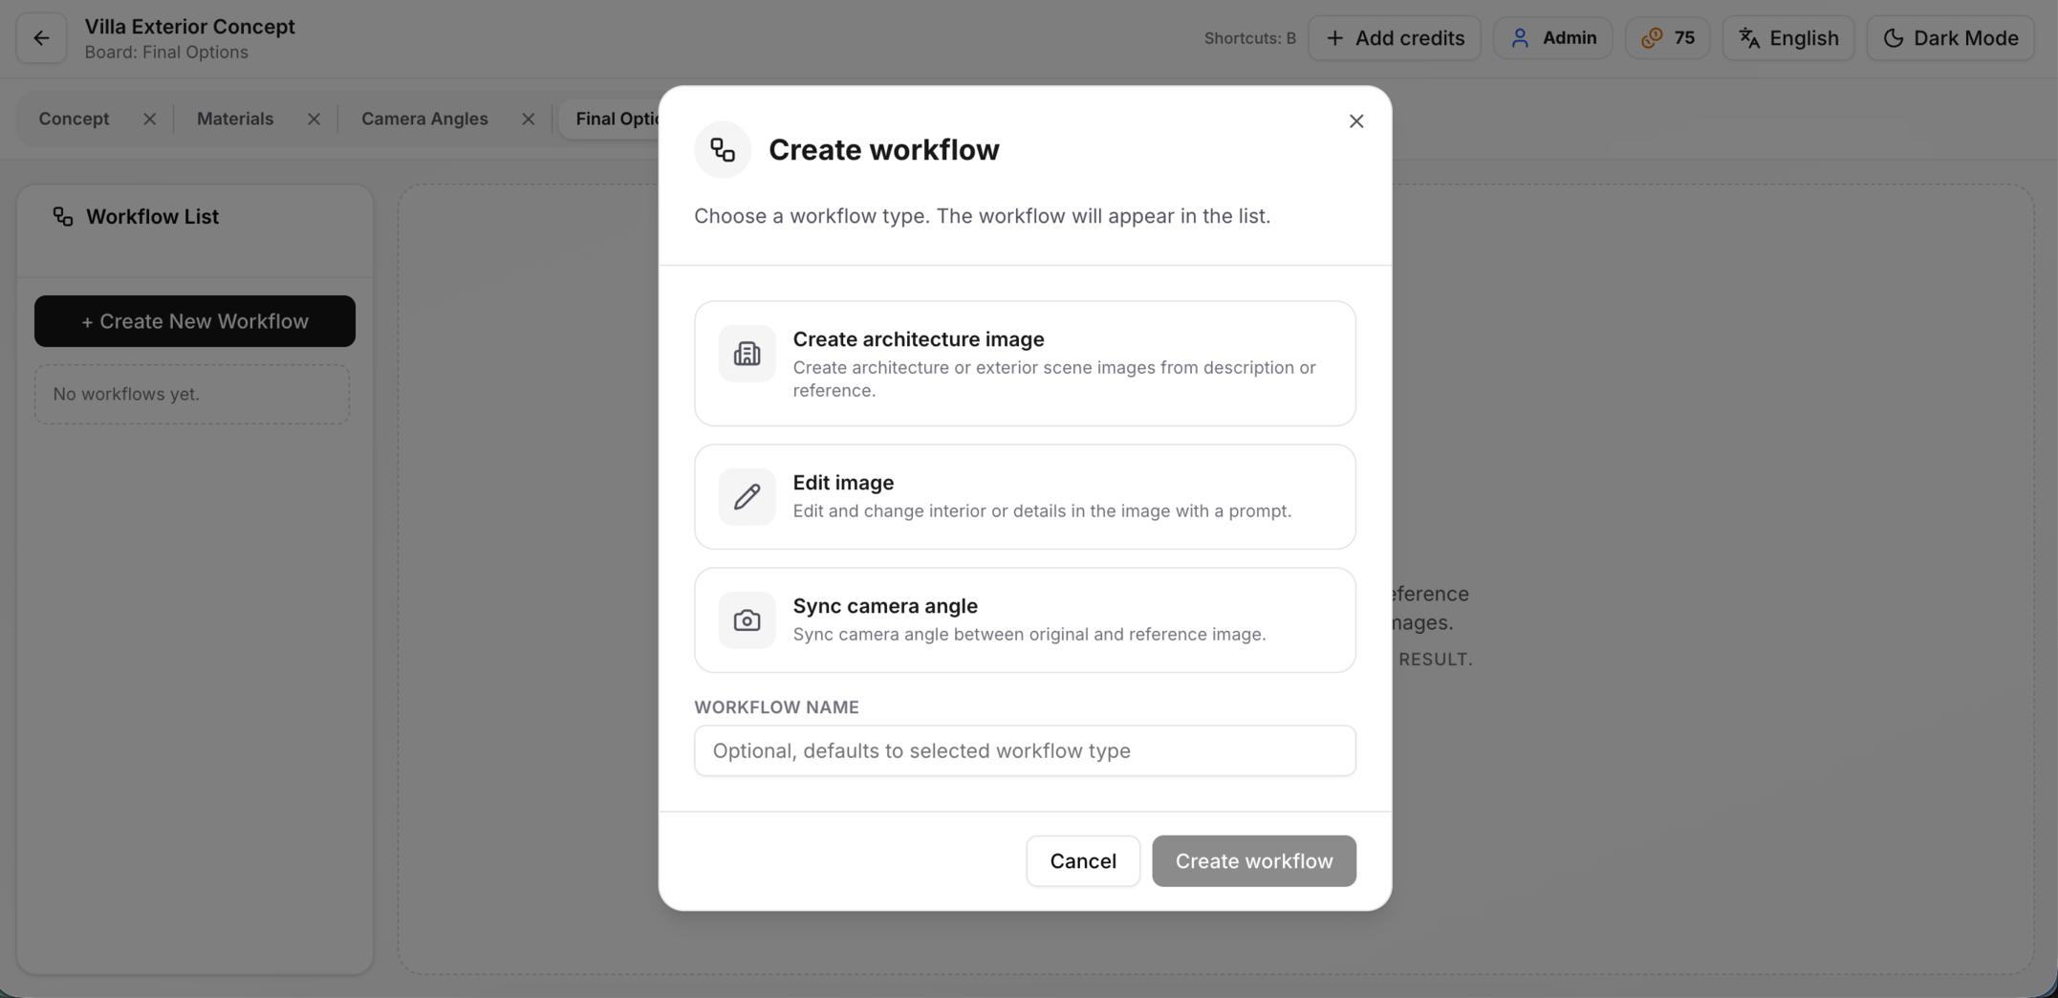This screenshot has height=998, width=2058.
Task: Click the back arrow button
Action: tap(41, 38)
